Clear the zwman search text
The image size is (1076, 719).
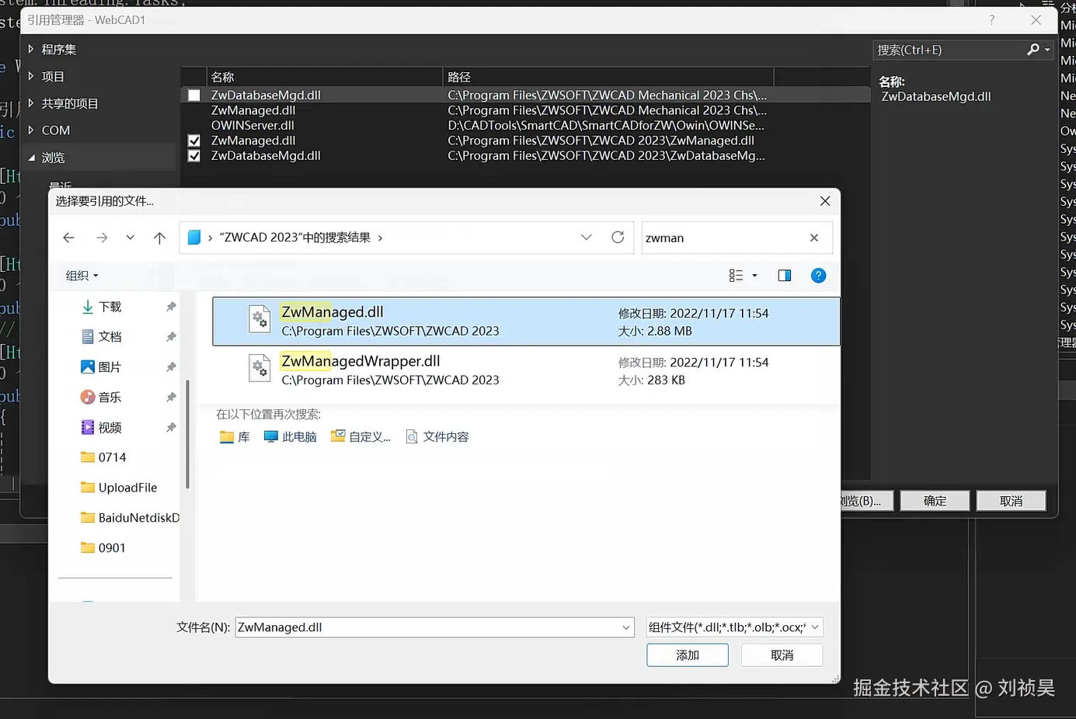[x=814, y=238]
